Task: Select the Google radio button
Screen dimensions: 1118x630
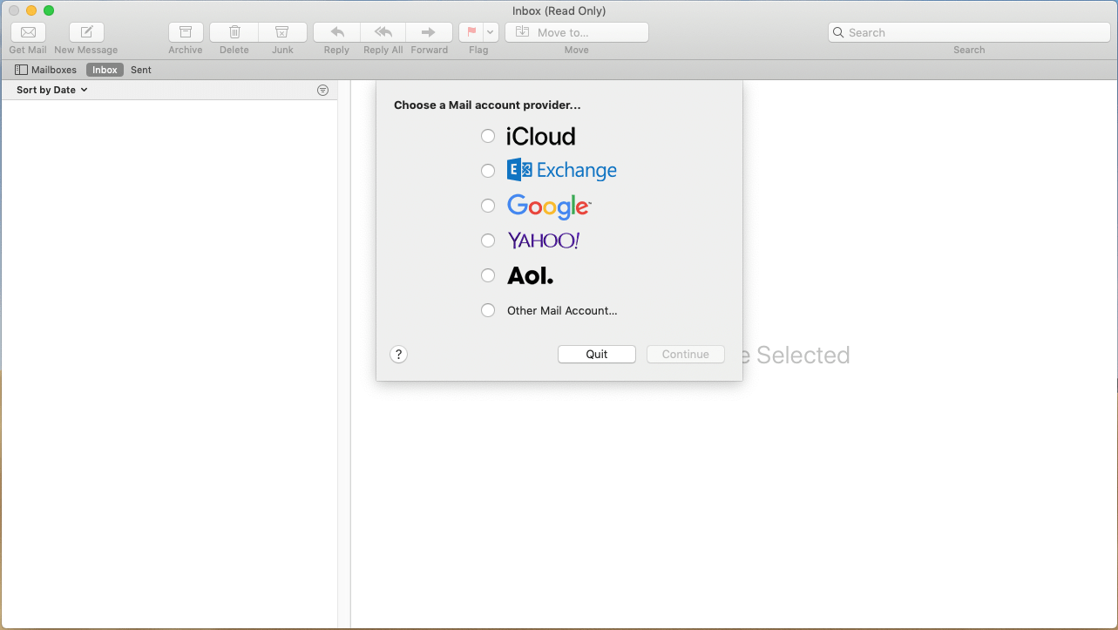Action: [488, 206]
